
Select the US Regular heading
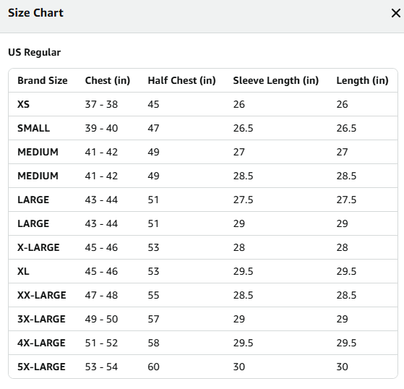pyautogui.click(x=34, y=52)
